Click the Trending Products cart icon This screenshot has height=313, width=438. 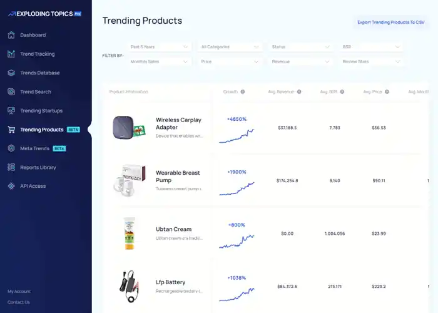pyautogui.click(x=11, y=130)
